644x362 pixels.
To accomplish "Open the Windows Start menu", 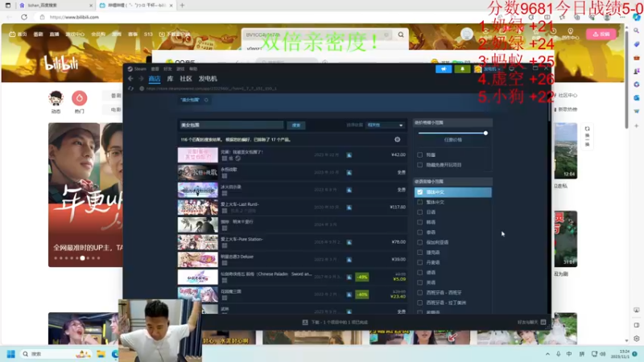I will tap(11, 354).
